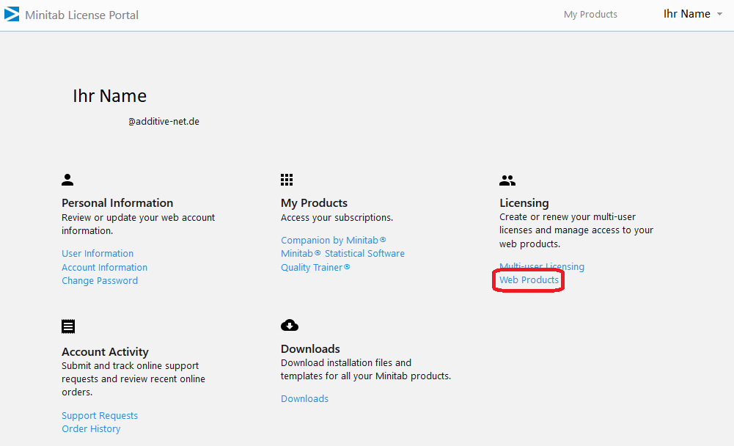
Task: Open the Order History link
Action: (91, 428)
